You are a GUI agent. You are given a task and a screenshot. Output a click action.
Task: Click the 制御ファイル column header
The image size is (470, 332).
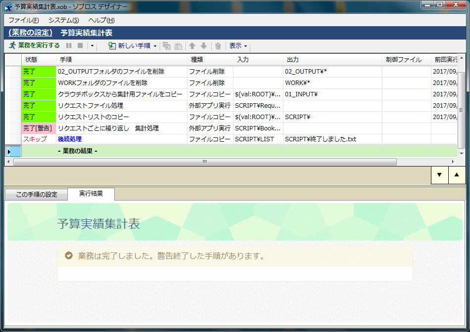(407, 60)
